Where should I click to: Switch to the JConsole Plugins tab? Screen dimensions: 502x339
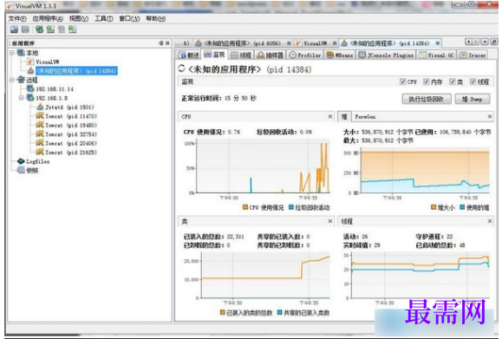coord(386,55)
